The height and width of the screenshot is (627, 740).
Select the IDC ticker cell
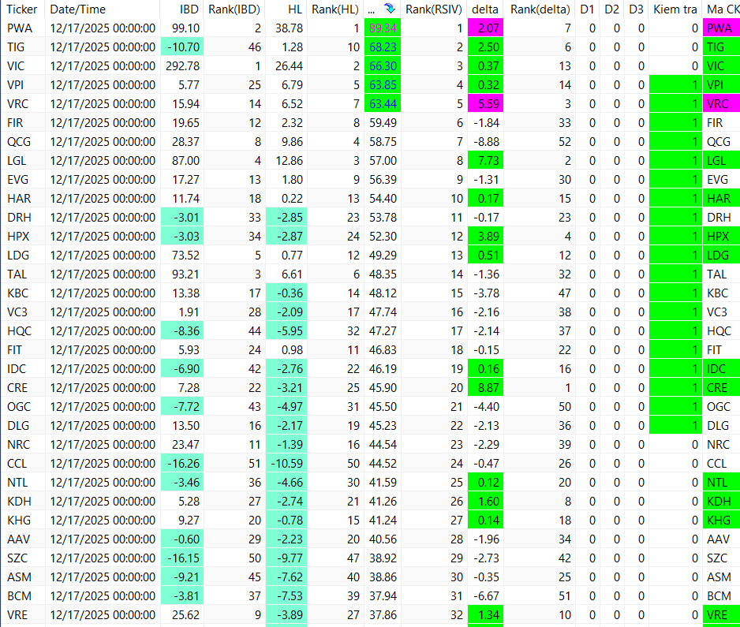pos(24,369)
